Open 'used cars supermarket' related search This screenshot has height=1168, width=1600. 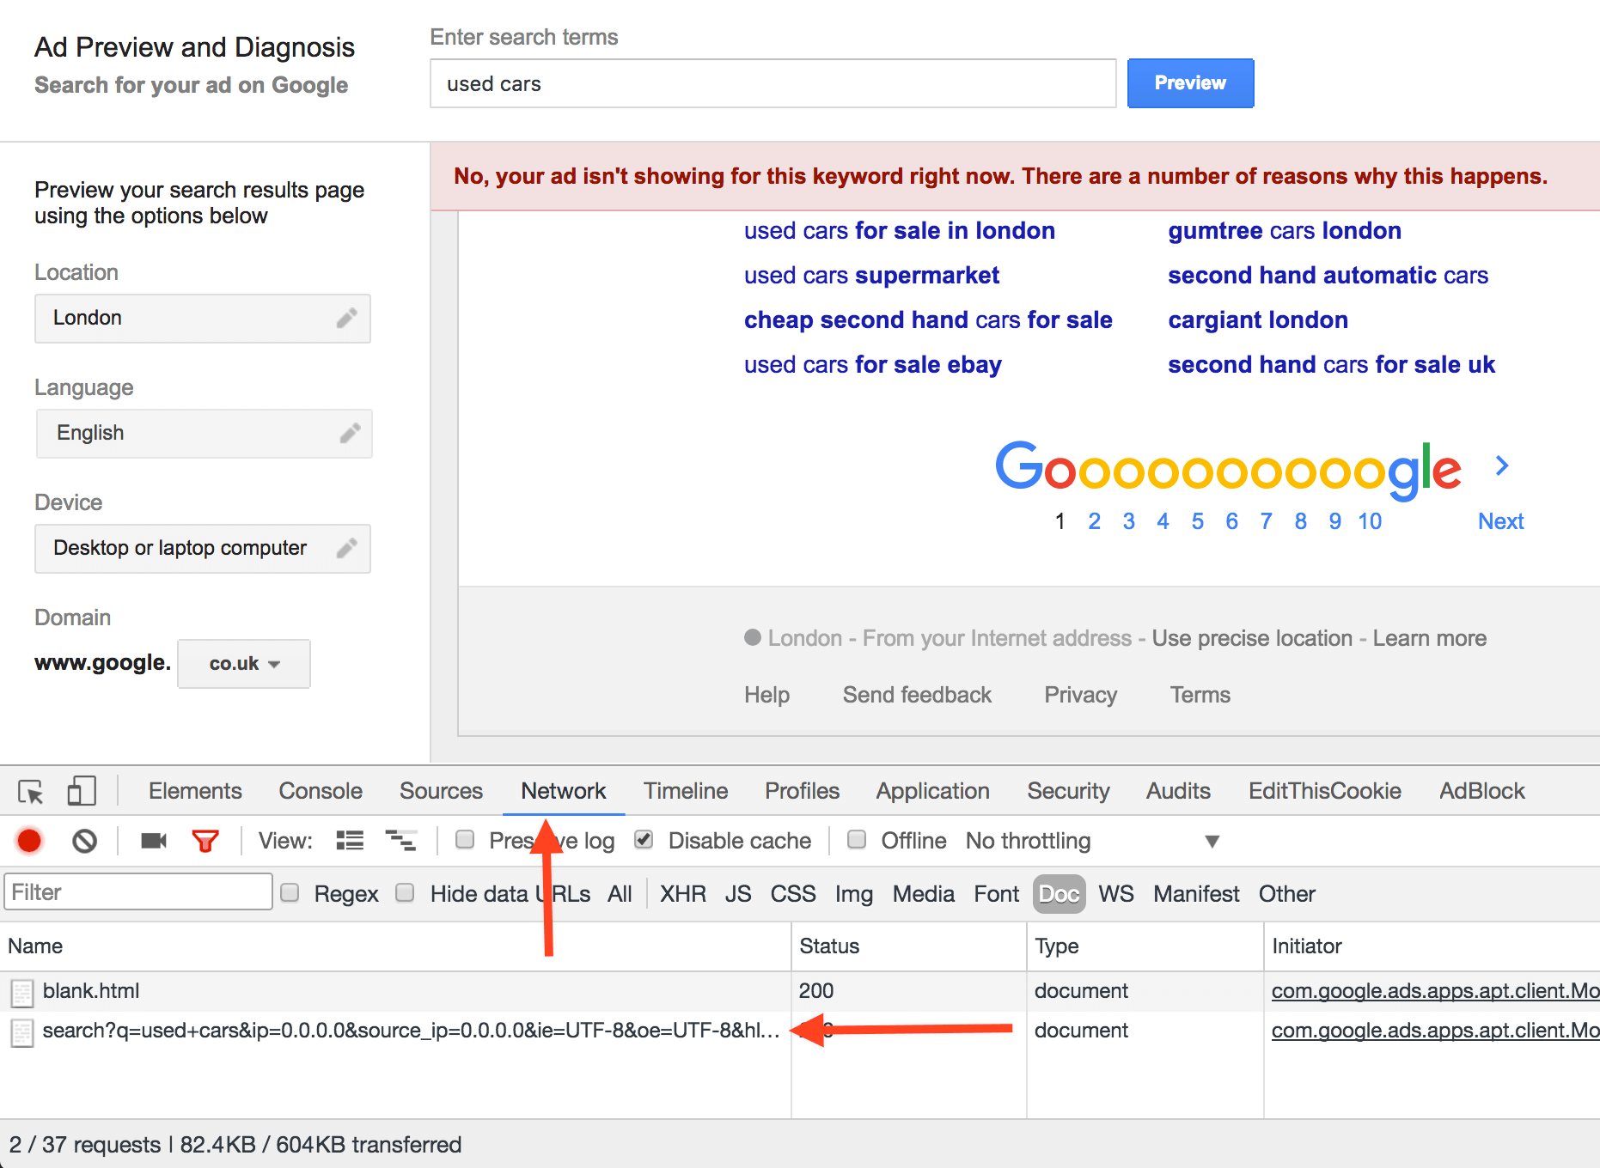coord(871,276)
